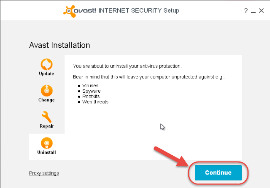Click the INTERNET SECURITY Setup title text
Image resolution: width=270 pixels, height=188 pixels.
139,11
